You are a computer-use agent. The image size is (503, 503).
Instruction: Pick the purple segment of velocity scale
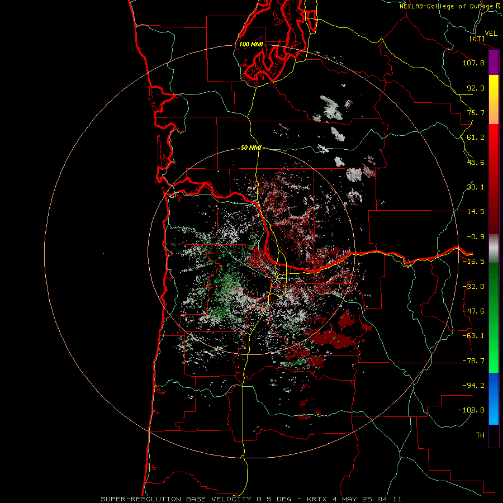tap(493, 63)
